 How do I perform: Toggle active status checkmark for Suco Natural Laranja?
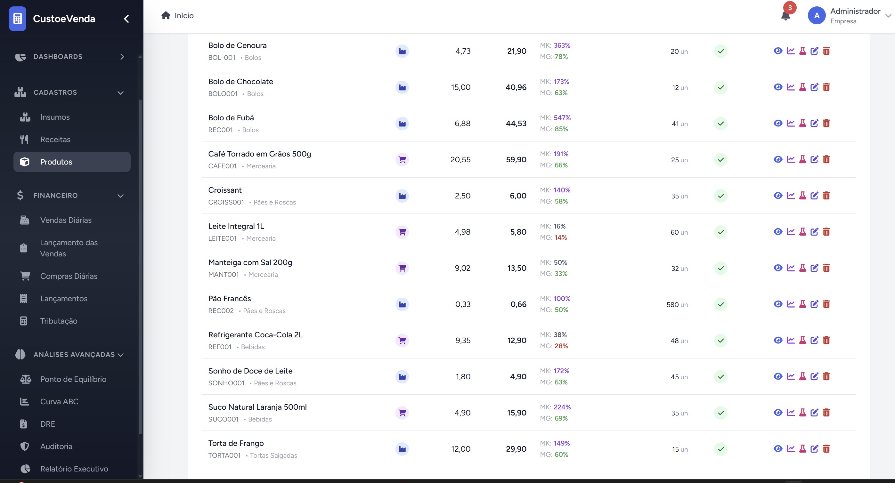click(720, 413)
